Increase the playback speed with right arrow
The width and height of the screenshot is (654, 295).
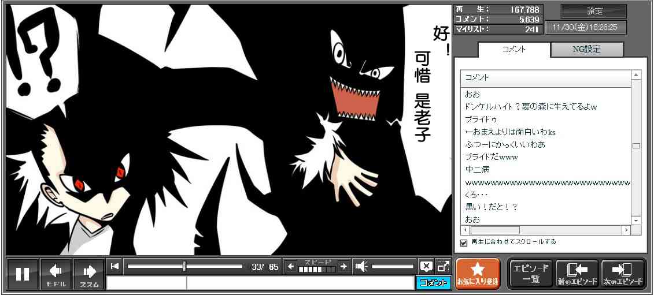(343, 266)
